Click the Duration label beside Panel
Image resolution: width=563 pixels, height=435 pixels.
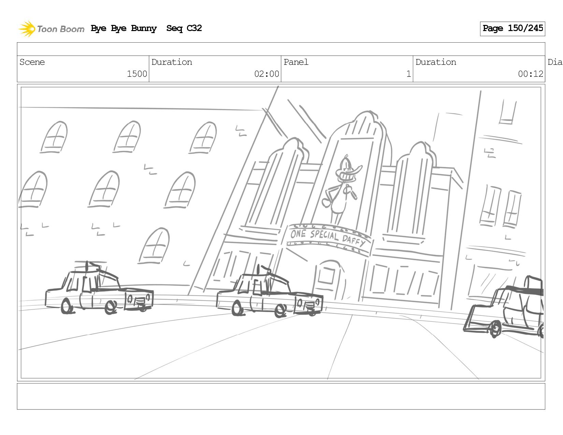(x=436, y=62)
